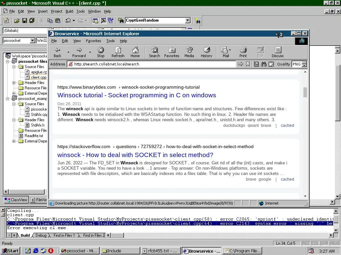
Task: Click the Copy icon in Visual C++ toolbar
Action: click(x=50, y=21)
